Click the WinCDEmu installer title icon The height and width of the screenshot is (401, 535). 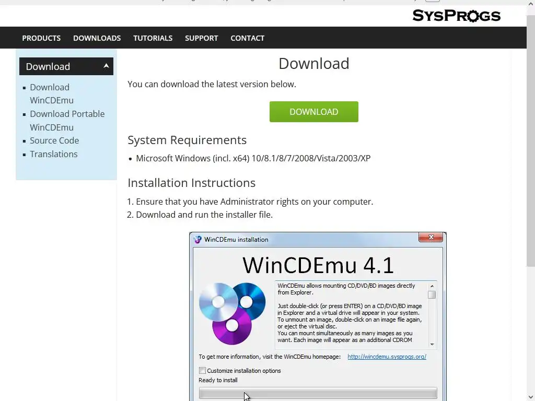[197, 239]
